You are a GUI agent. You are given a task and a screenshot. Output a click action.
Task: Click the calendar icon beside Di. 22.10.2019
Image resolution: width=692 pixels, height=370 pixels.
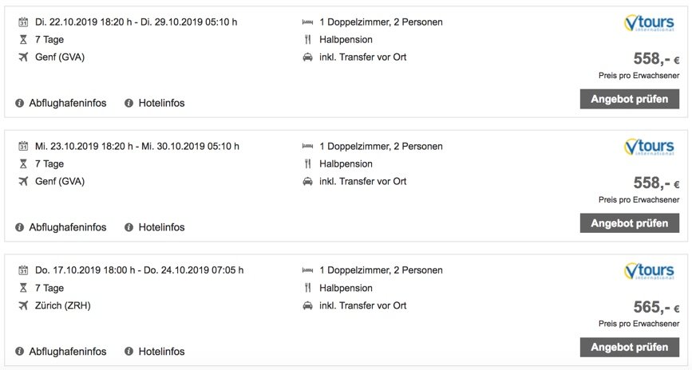click(x=22, y=22)
